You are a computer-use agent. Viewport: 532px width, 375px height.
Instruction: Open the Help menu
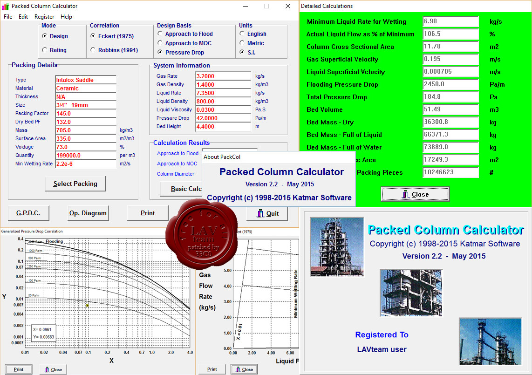[66, 17]
